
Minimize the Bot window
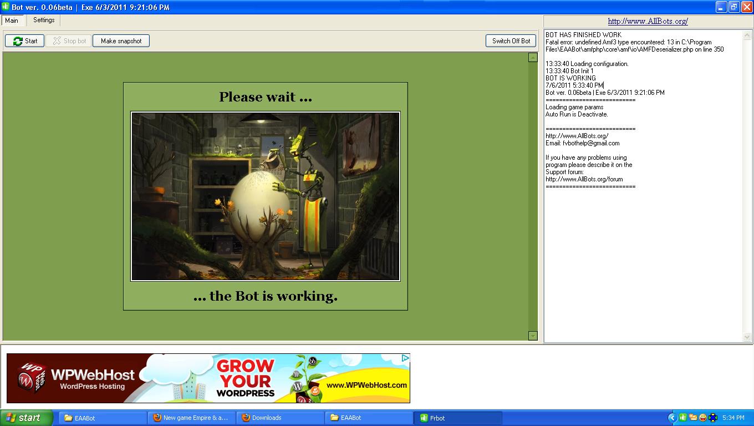click(721, 7)
